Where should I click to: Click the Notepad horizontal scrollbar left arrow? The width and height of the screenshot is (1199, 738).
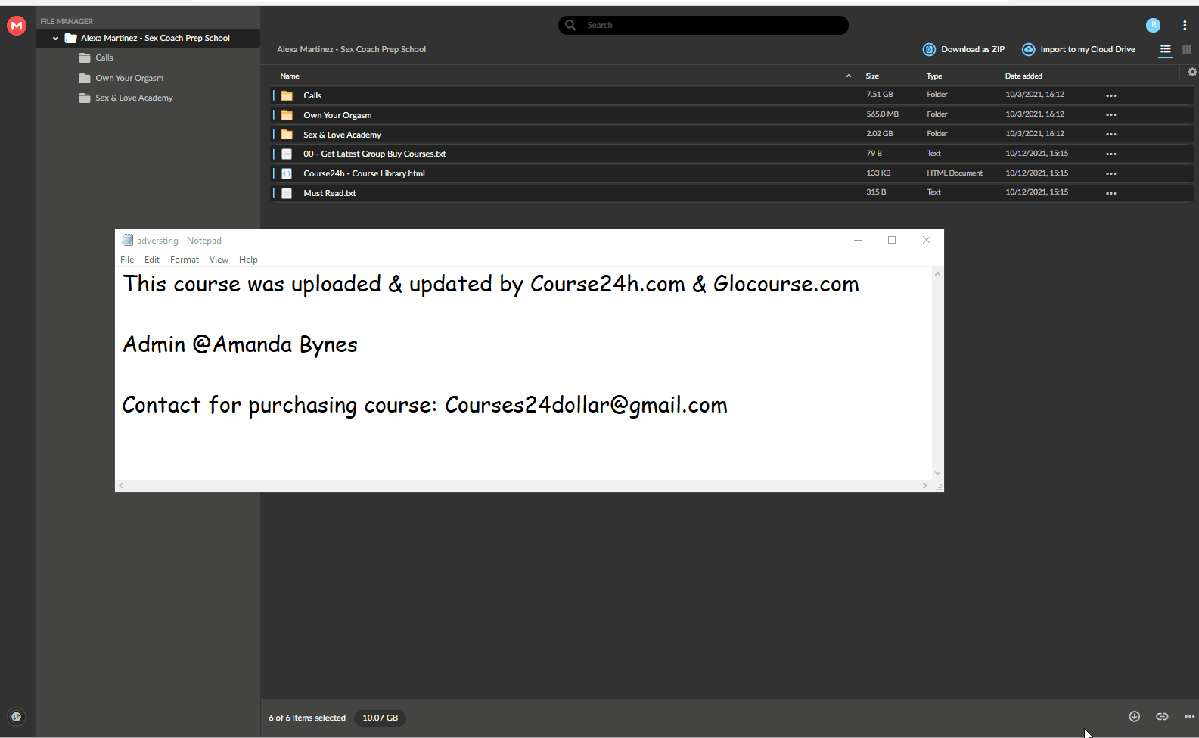tap(121, 485)
